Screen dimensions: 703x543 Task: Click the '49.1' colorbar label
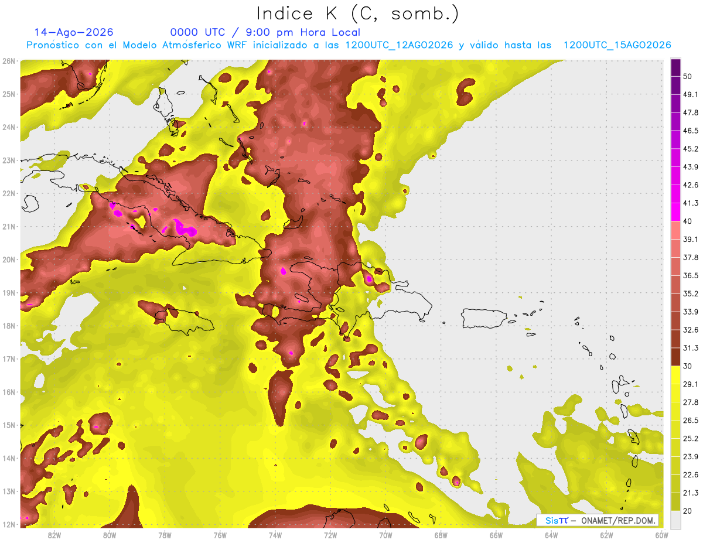click(691, 94)
